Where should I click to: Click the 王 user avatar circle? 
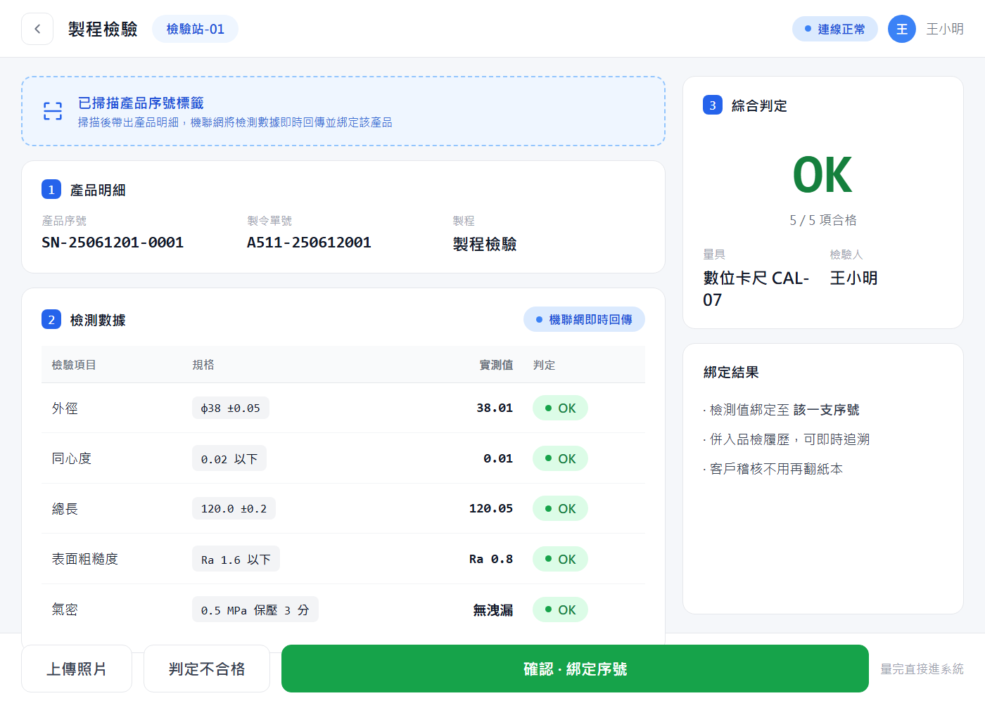point(902,29)
